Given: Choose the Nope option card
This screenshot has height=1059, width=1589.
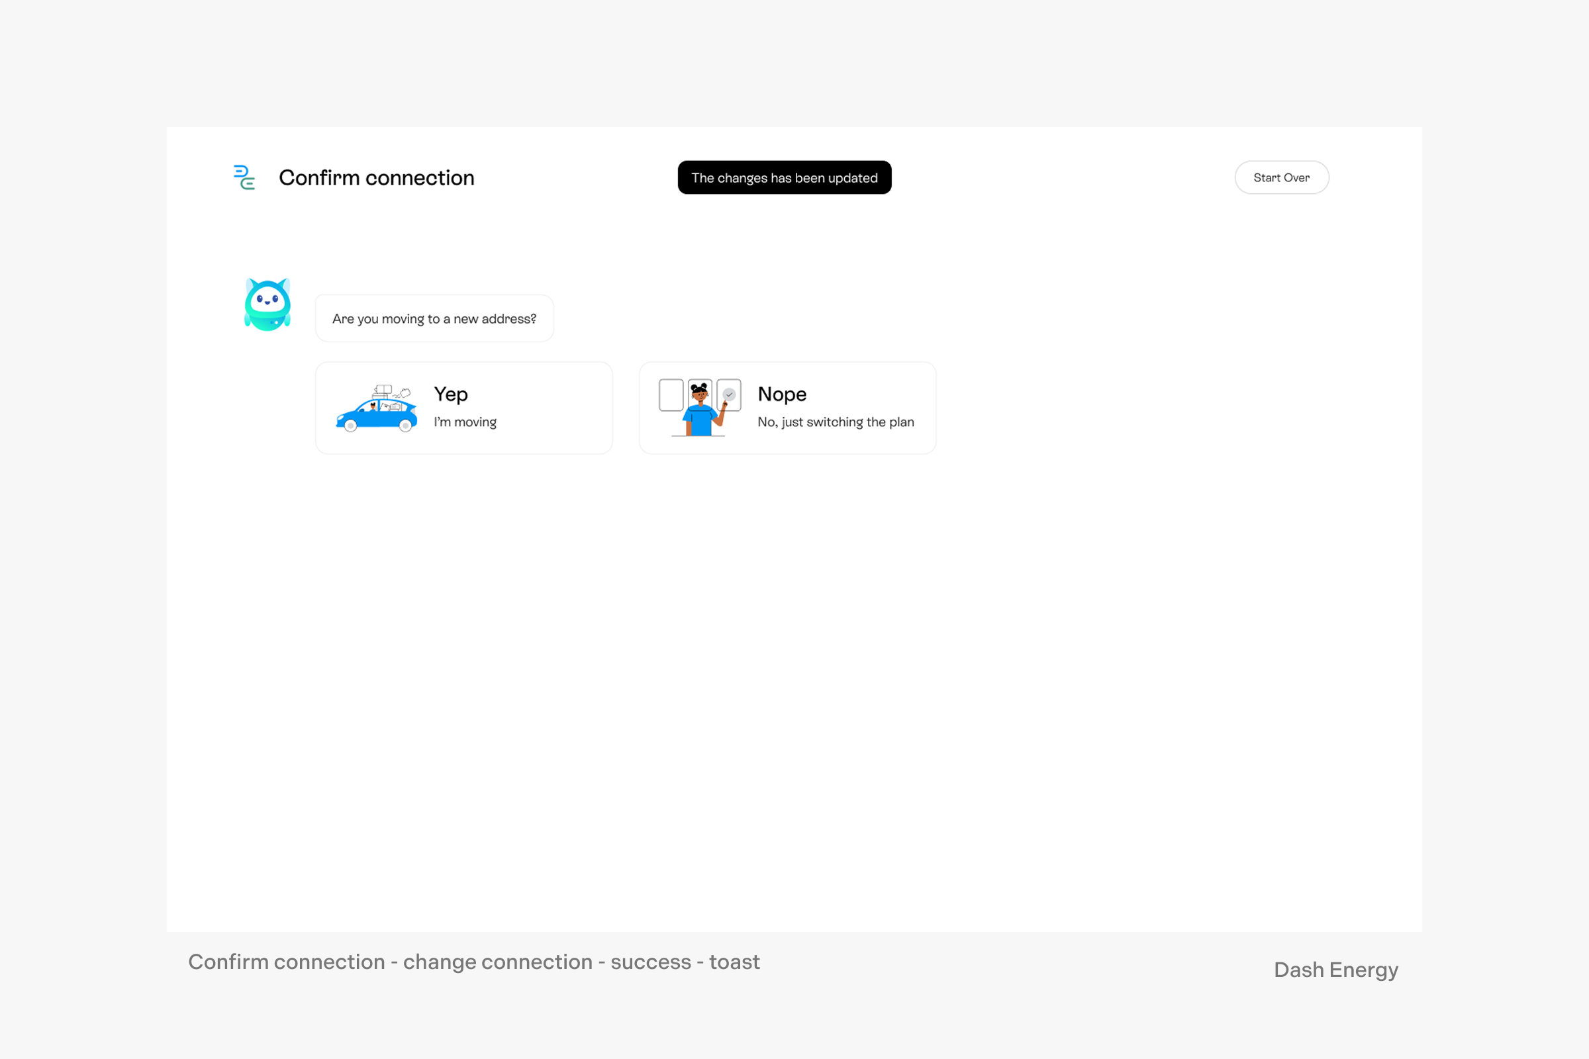Looking at the screenshot, I should tap(787, 408).
